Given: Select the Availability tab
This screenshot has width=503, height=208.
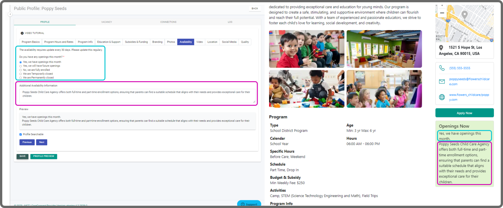Looking at the screenshot, I should [186, 42].
